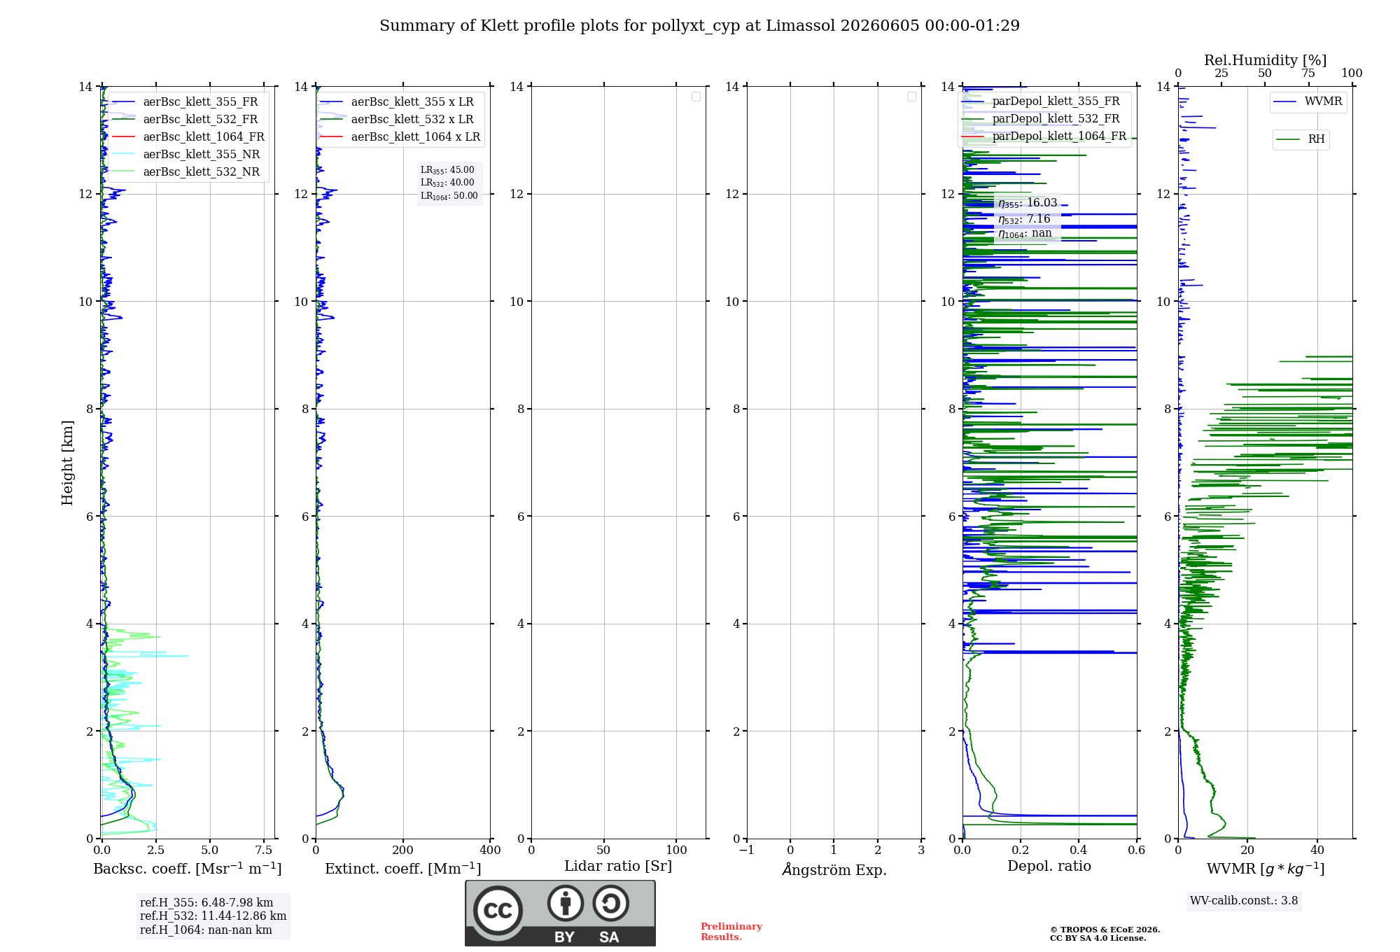Image resolution: width=1400 pixels, height=952 pixels.
Task: Click the Height [km] axis label
Action: (67, 463)
